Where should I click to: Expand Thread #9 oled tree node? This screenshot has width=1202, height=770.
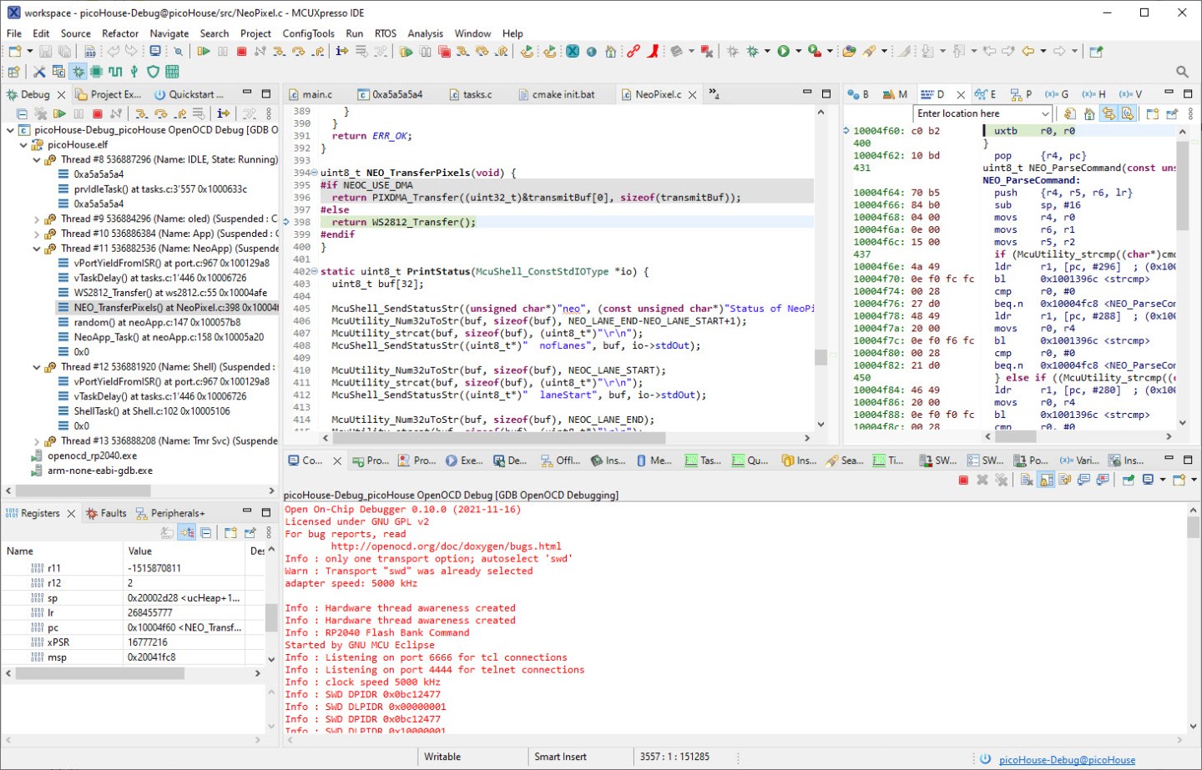(x=37, y=219)
